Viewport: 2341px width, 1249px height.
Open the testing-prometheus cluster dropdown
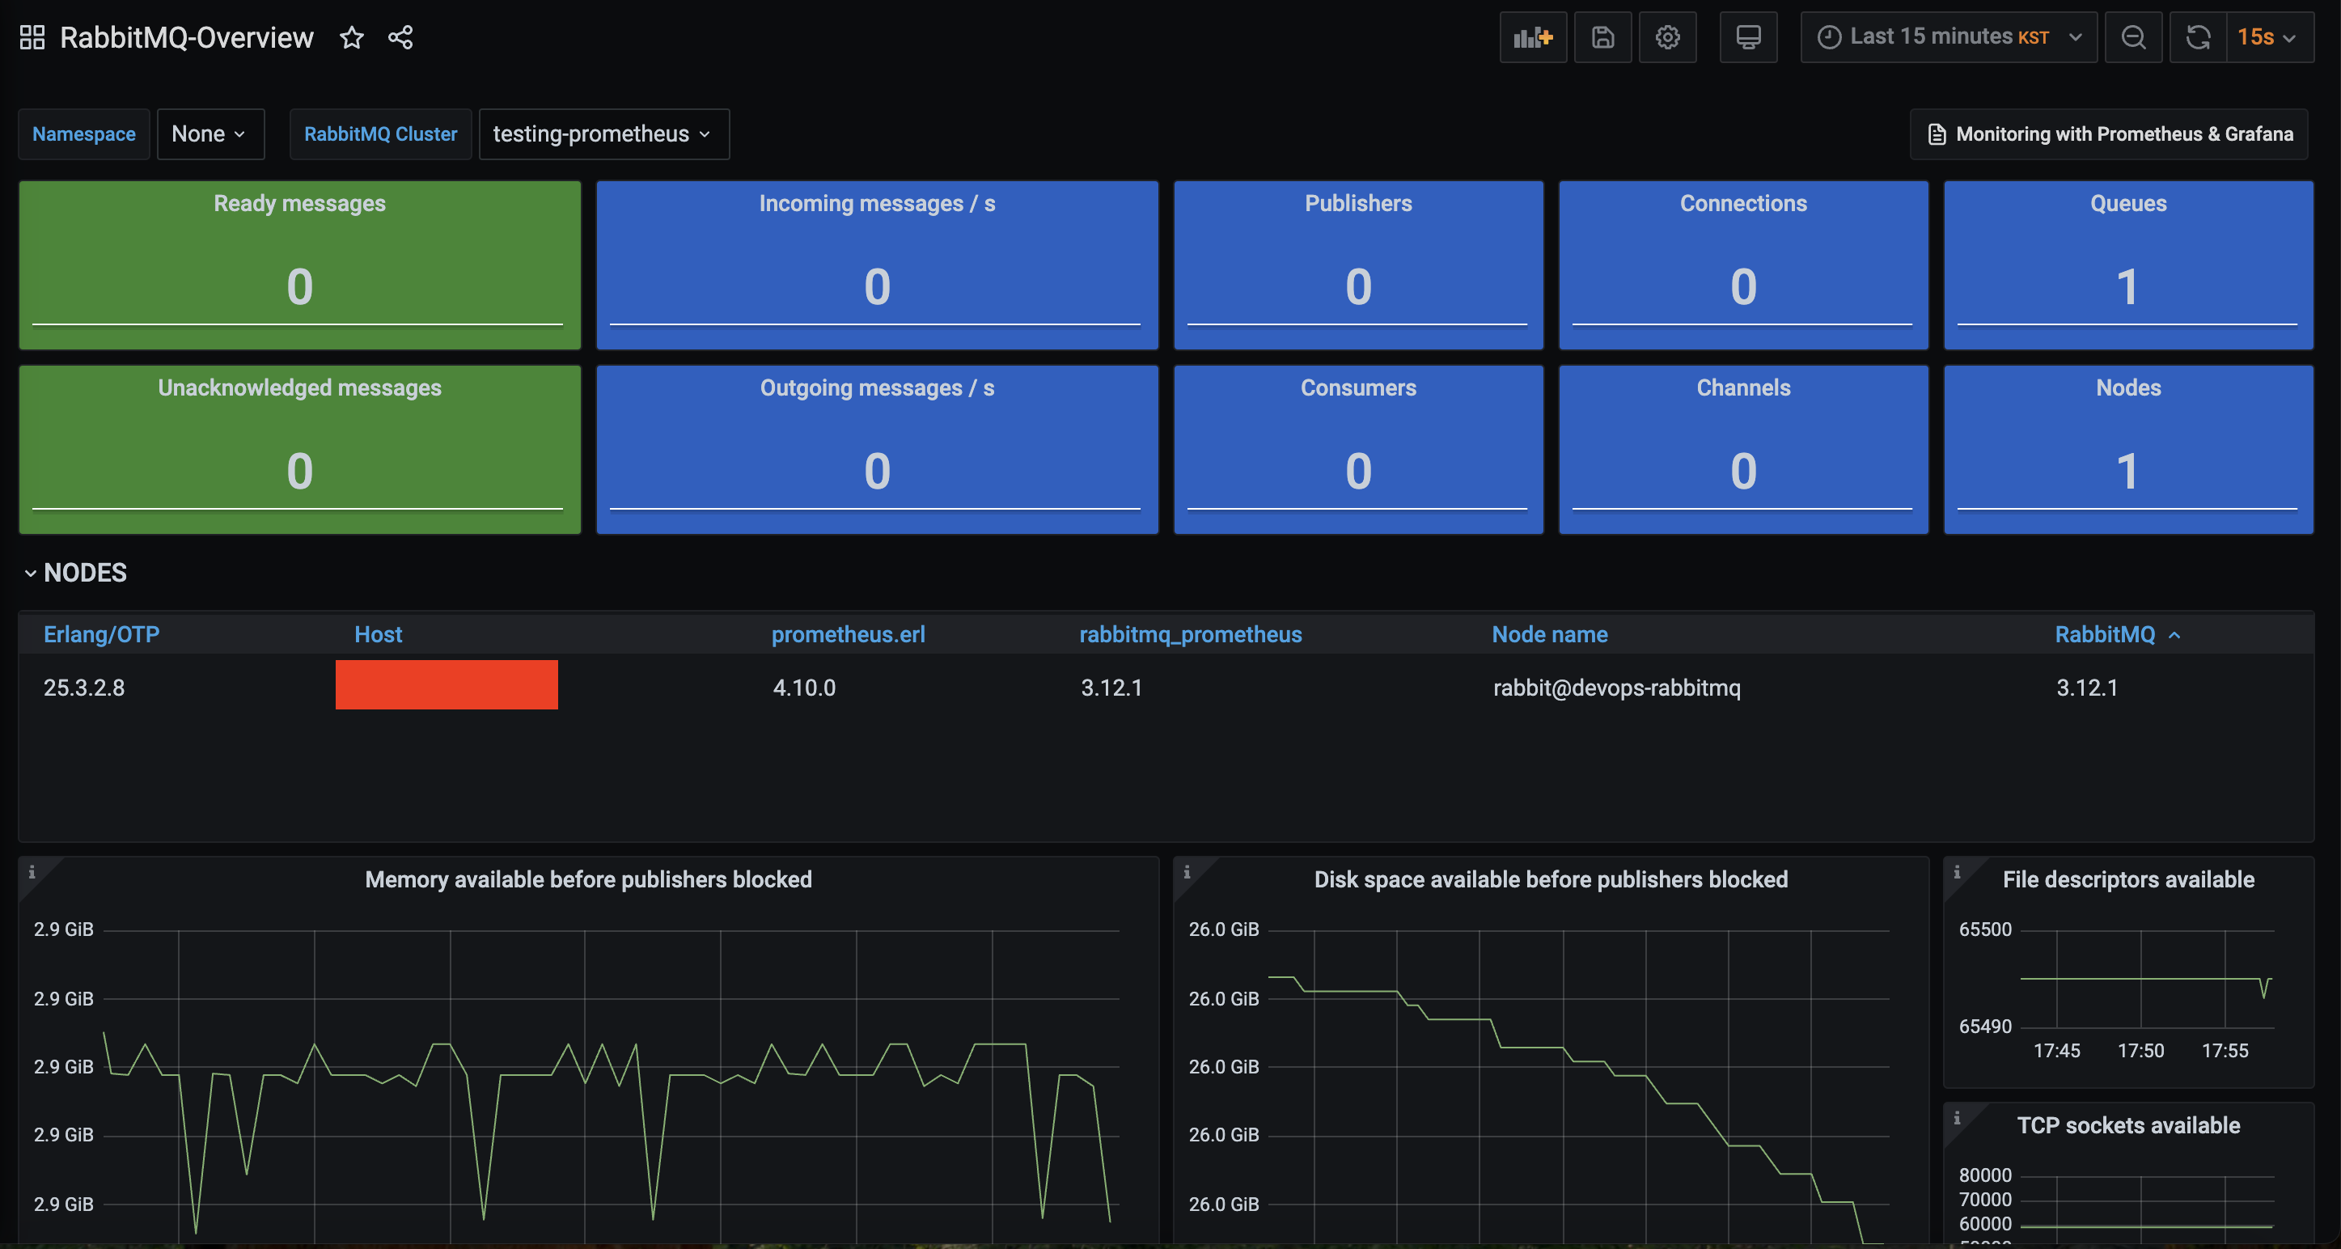pyautogui.click(x=603, y=133)
